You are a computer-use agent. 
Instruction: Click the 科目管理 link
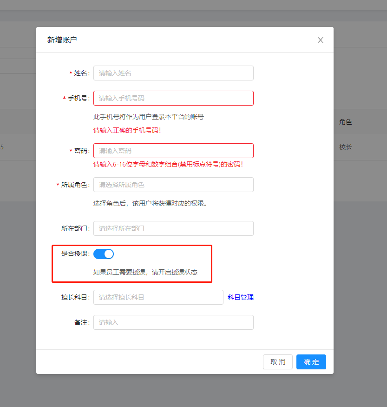(x=241, y=297)
